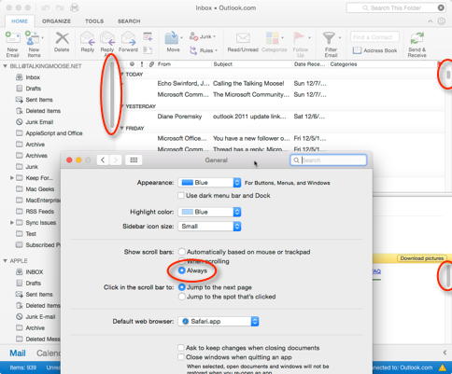Sort messages by the Categories column
452x374 pixels.
tap(344, 64)
